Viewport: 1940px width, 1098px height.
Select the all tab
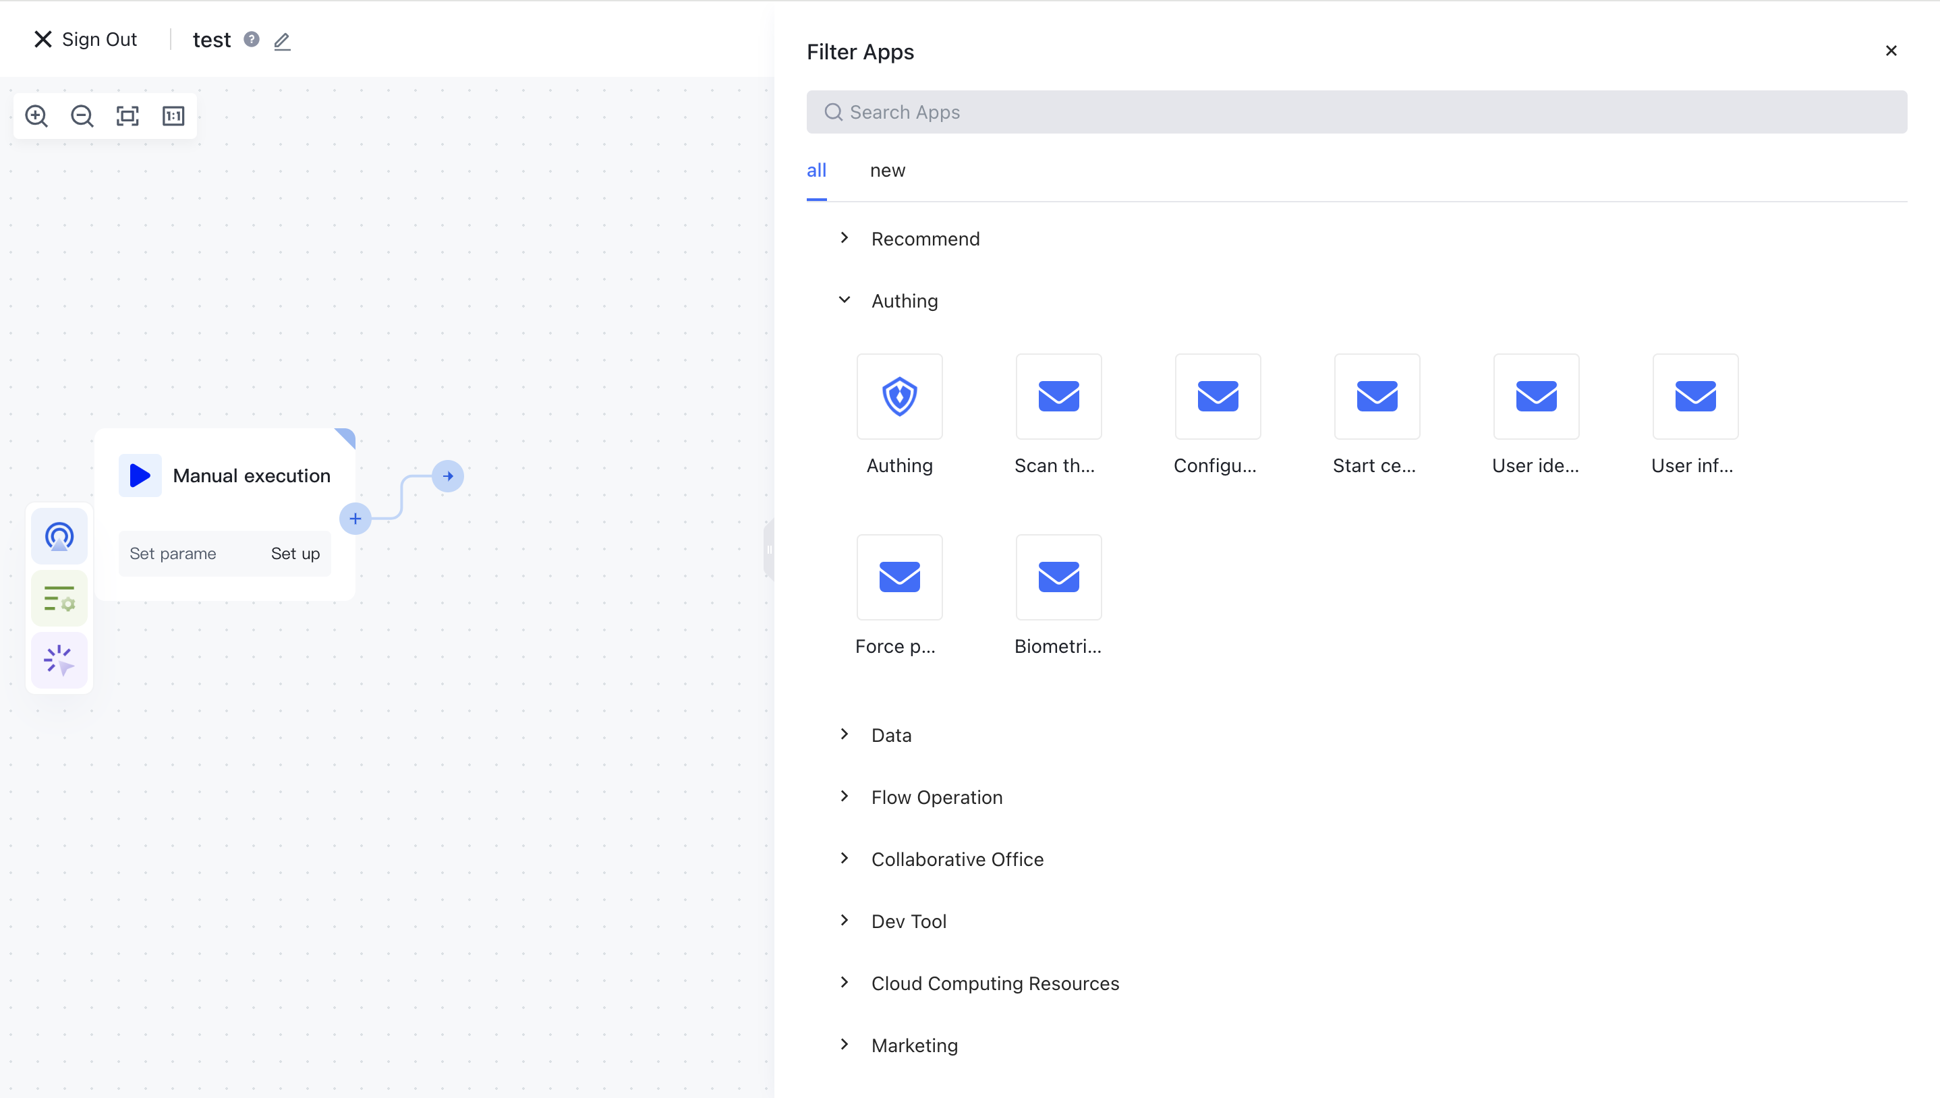click(x=816, y=171)
